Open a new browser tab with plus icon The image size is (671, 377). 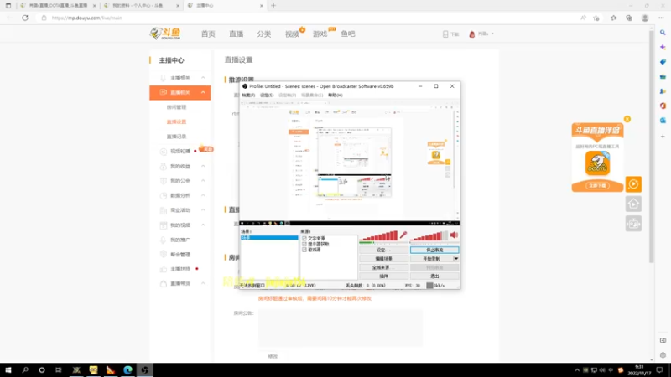coord(273,6)
